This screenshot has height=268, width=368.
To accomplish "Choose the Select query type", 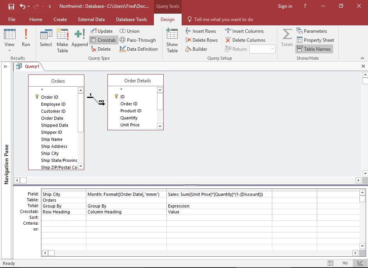I will tap(46, 38).
